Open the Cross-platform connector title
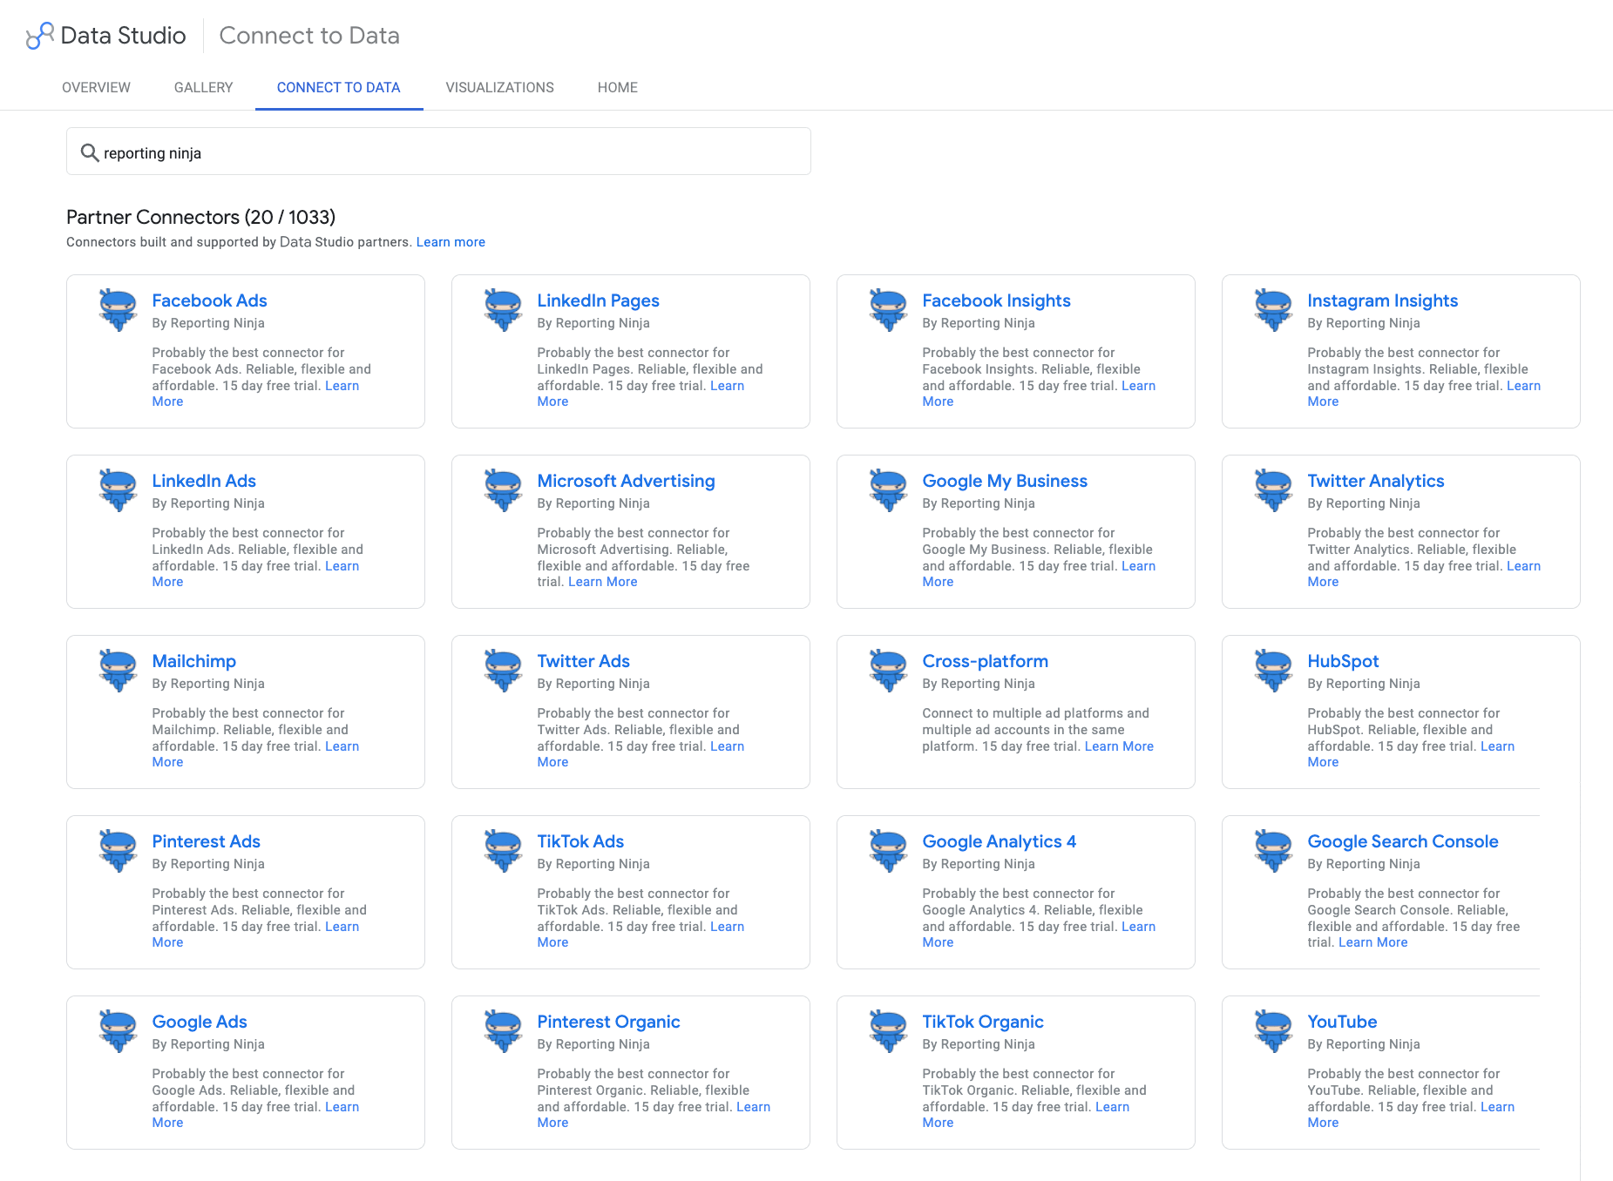Image resolution: width=1613 pixels, height=1181 pixels. tap(985, 661)
